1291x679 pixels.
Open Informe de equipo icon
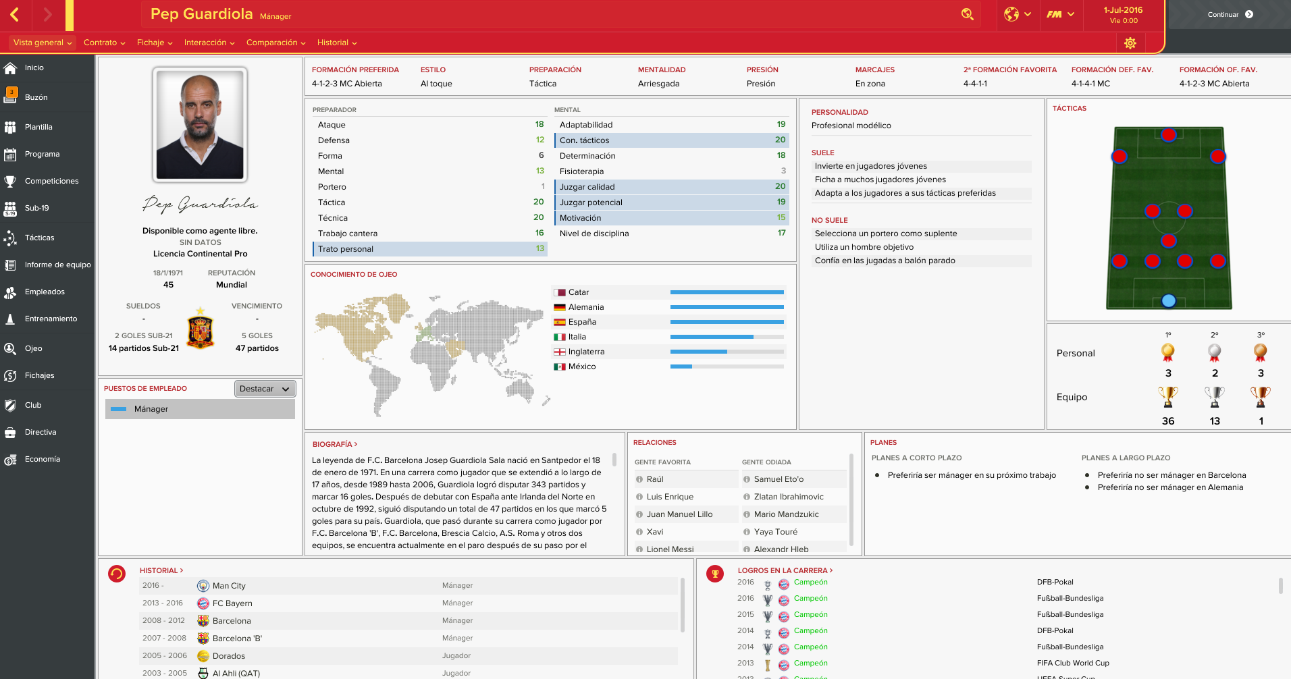click(x=10, y=265)
